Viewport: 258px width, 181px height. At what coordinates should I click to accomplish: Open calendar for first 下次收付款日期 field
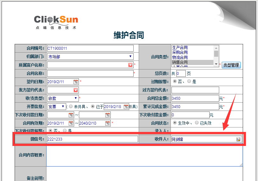click(x=71, y=115)
